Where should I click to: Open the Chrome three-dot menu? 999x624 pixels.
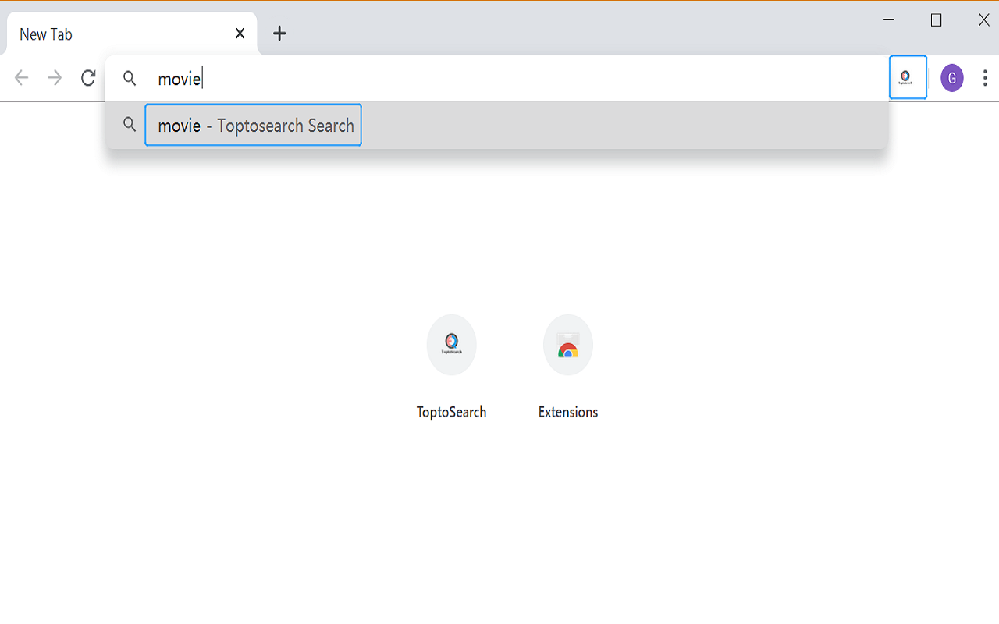pyautogui.click(x=984, y=77)
